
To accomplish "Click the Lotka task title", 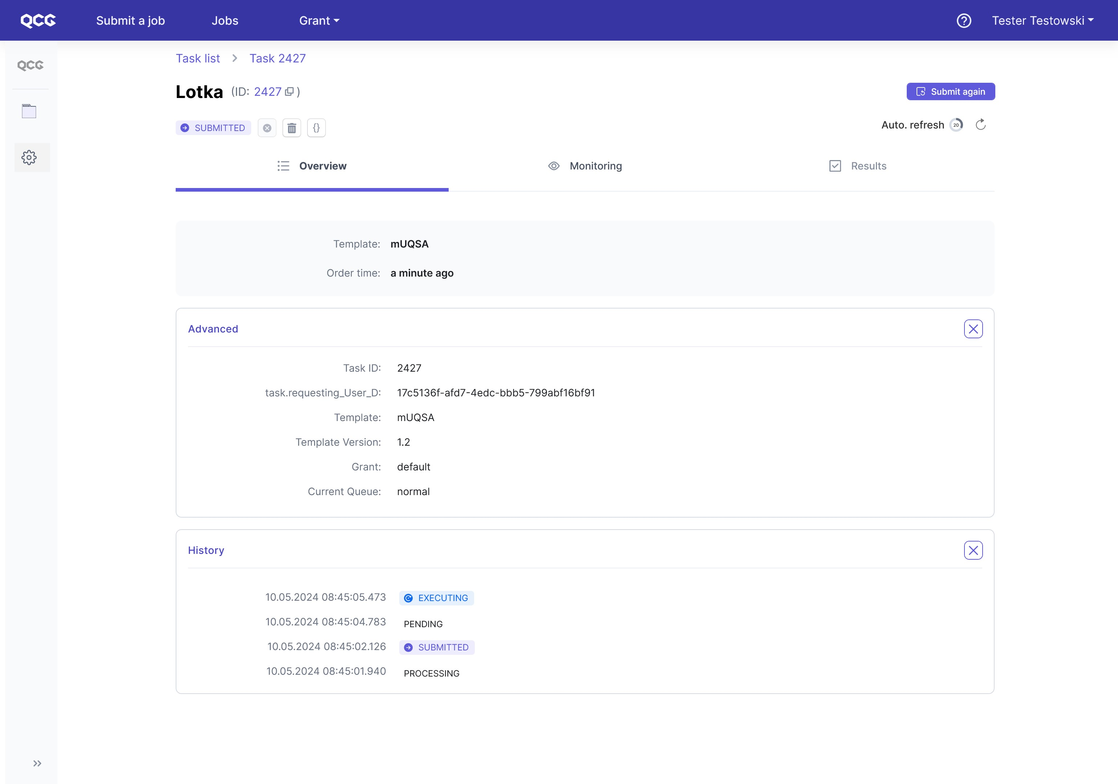I will pyautogui.click(x=199, y=91).
